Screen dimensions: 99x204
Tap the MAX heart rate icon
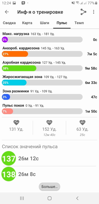(49, 123)
